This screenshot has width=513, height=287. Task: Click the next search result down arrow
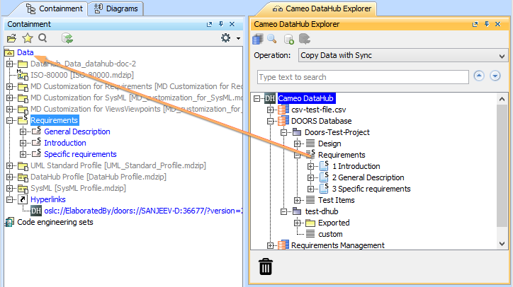495,76
